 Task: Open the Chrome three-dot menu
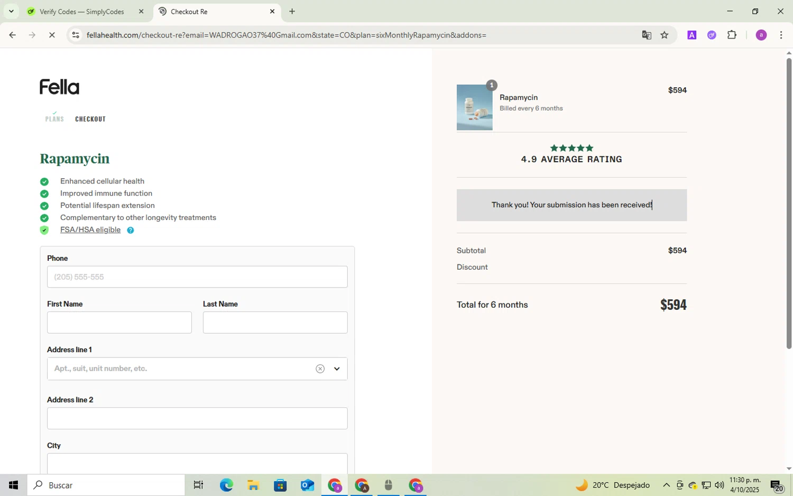tap(781, 35)
